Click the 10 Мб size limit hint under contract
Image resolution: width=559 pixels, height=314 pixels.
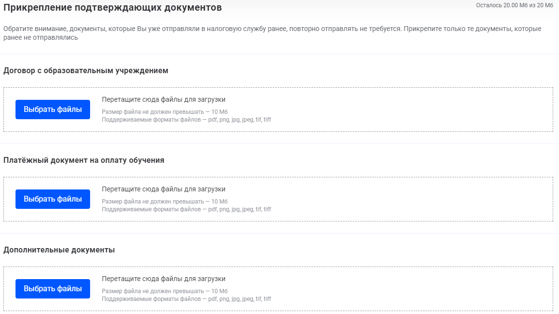click(x=165, y=112)
